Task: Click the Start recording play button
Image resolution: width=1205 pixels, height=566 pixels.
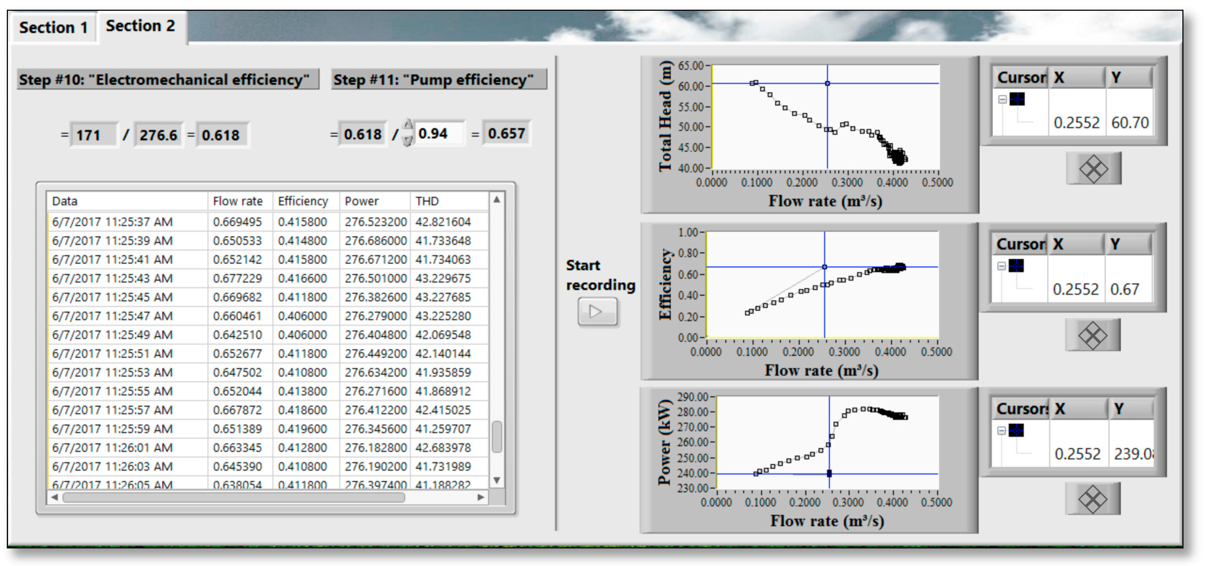Action: point(597,312)
